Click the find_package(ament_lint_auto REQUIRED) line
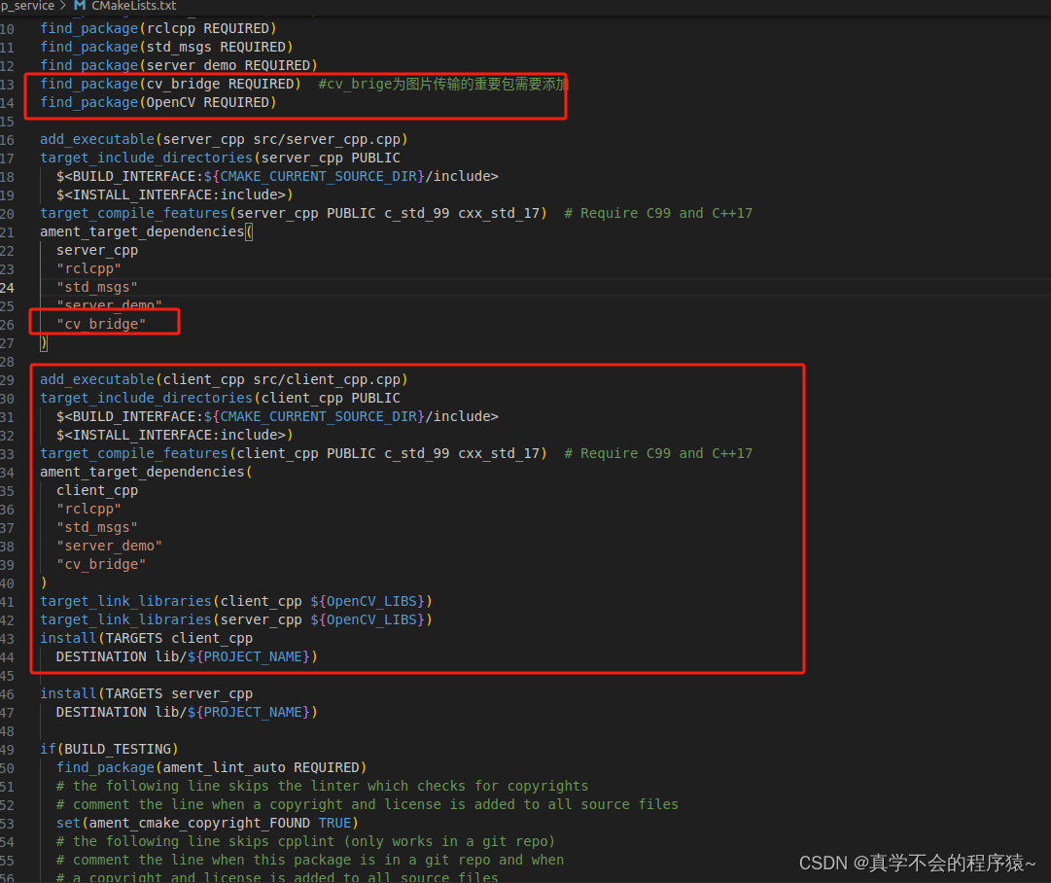The width and height of the screenshot is (1051, 883). (209, 767)
